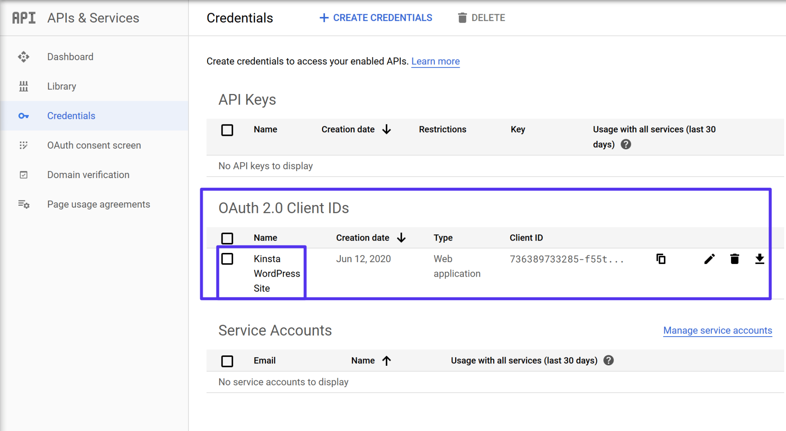This screenshot has width=786, height=431.
Task: Download the OAuth client JSON
Action: point(760,259)
